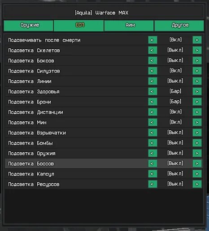Click right arrow for Подсветка Мин
This screenshot has width=209, height=231.
click(197, 122)
